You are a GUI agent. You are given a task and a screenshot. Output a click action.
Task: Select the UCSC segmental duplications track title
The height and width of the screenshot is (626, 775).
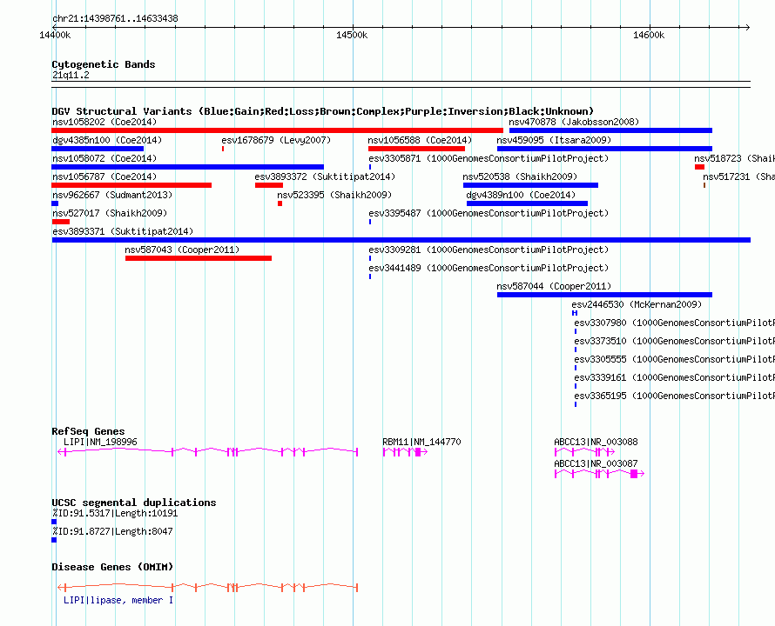134,503
